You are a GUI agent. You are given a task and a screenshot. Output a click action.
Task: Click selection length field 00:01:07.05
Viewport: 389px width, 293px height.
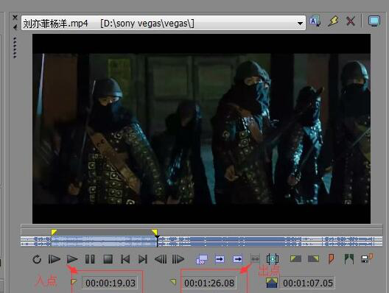[x=308, y=283]
